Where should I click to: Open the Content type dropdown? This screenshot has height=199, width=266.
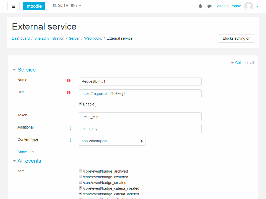click(112, 141)
